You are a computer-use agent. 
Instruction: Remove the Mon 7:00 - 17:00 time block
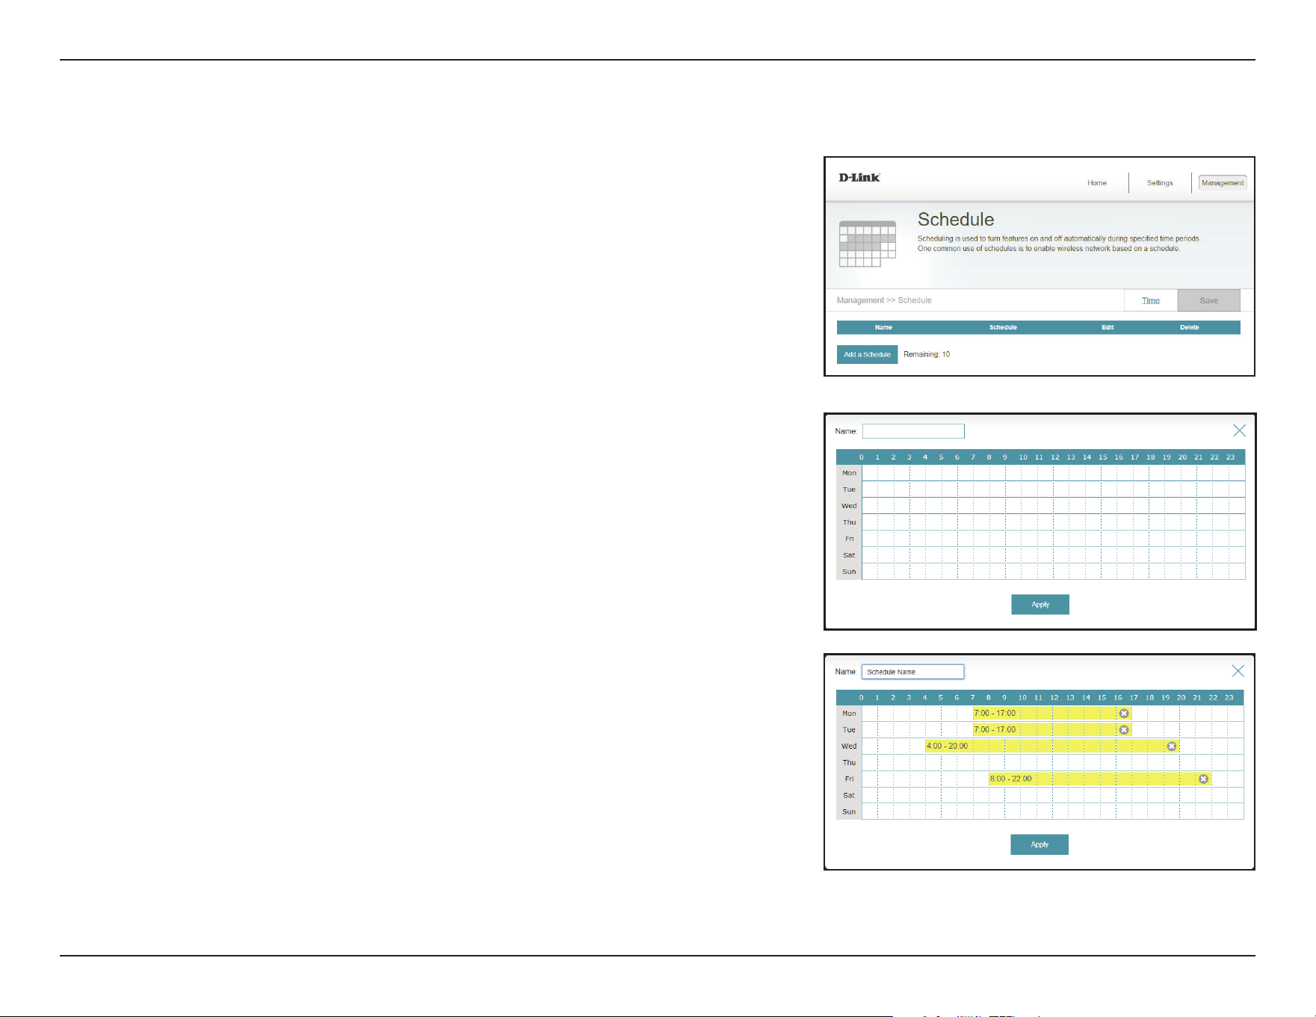(1124, 714)
